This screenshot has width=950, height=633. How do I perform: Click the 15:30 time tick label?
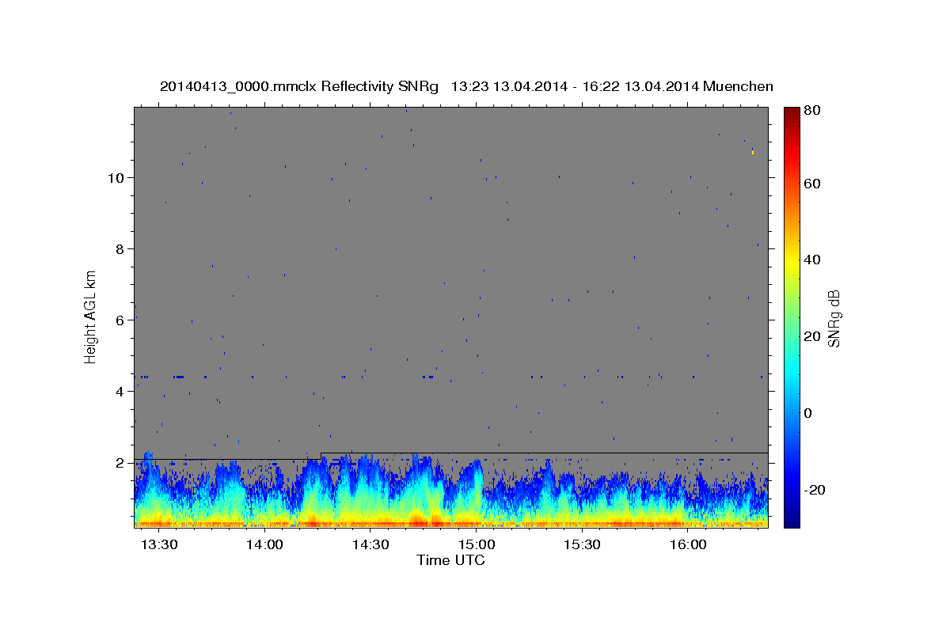[583, 545]
